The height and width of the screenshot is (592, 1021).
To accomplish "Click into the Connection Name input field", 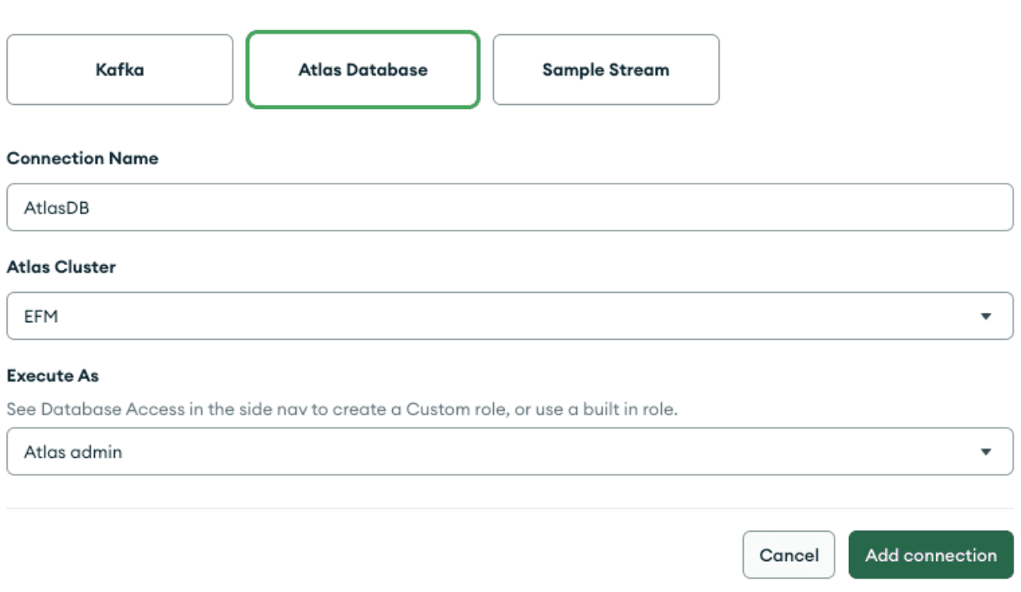I will coord(510,207).
